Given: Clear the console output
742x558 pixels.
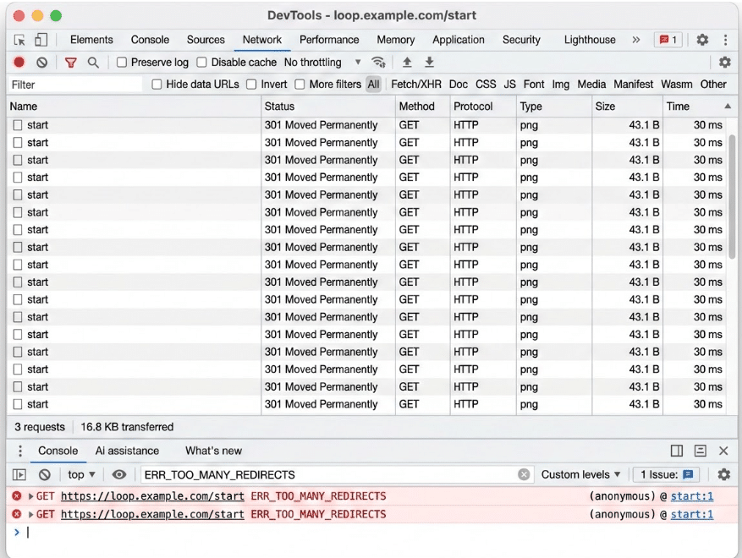Looking at the screenshot, I should pyautogui.click(x=45, y=474).
